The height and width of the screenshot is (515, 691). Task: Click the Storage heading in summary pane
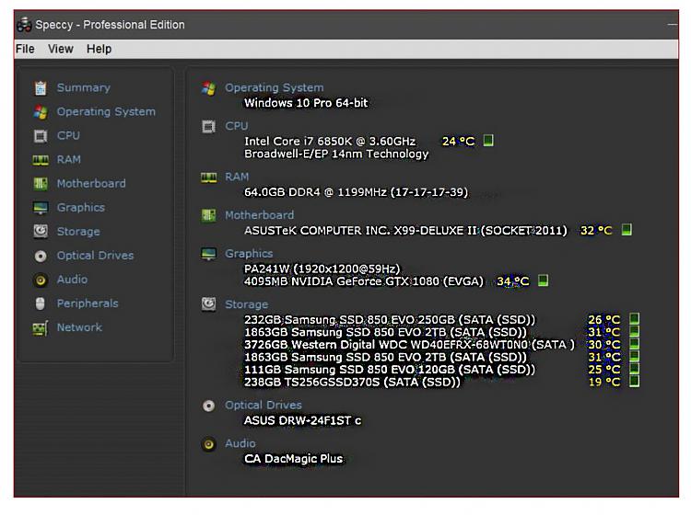pyautogui.click(x=246, y=304)
